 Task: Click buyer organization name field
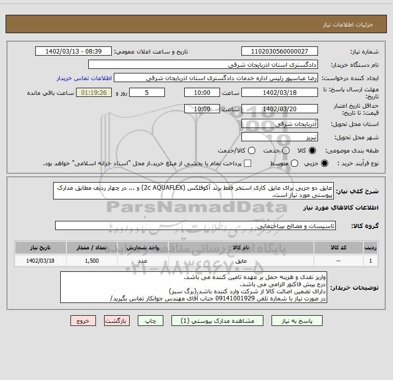203,64
